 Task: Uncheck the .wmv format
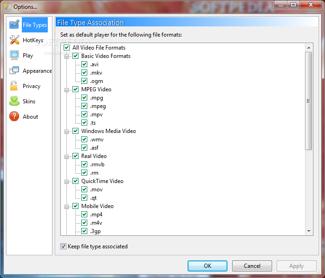point(84,139)
